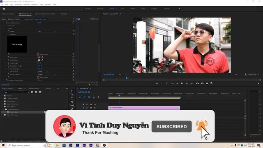Screen dimensions: 263x148
Task: Export frame with the camera icon
Action: [x=207, y=83]
